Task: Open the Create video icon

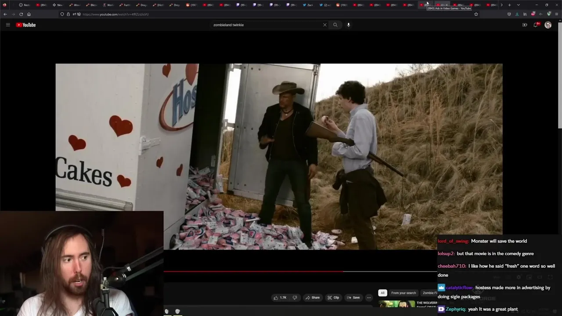Action: [525, 25]
